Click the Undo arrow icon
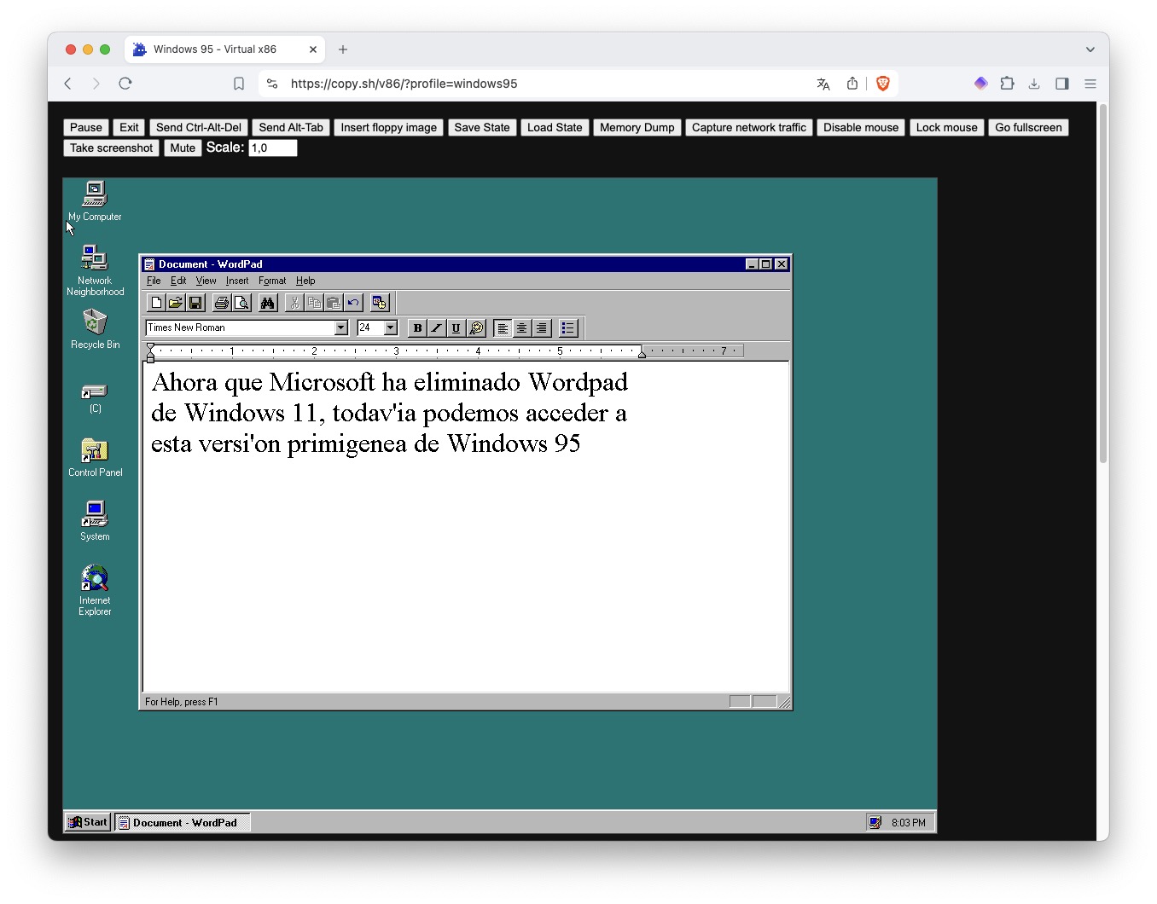Screen dimensions: 1157x904 tap(353, 303)
